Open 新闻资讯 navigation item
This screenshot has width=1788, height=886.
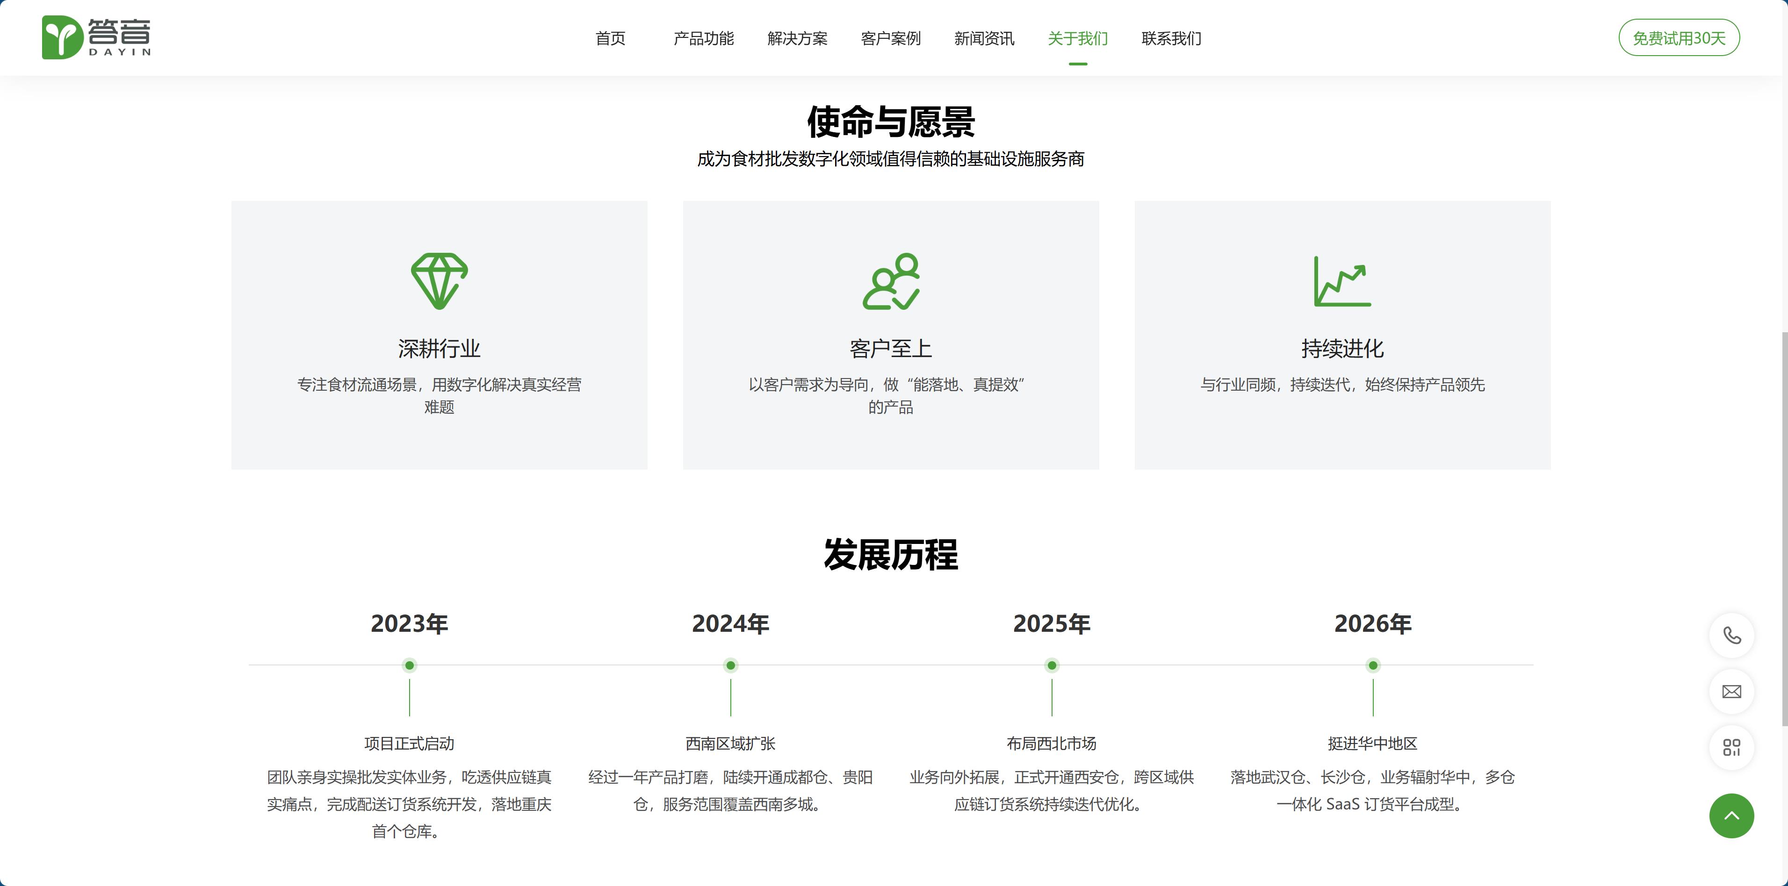point(984,38)
